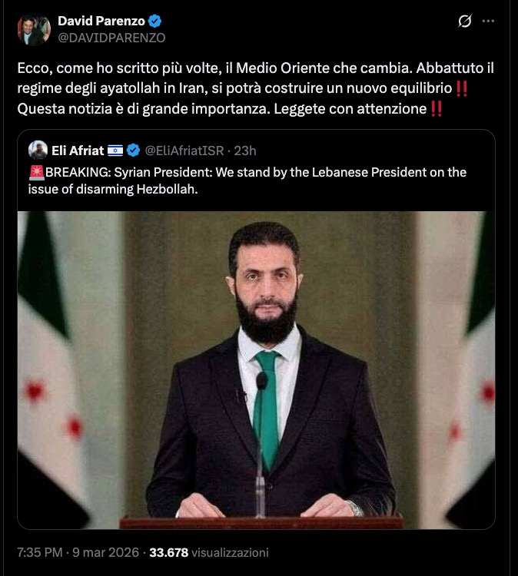Click the Eli Afriat display name
The image size is (518, 576).
click(x=78, y=151)
